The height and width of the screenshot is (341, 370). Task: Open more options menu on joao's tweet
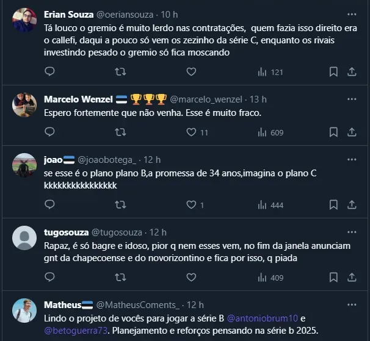[x=352, y=160]
